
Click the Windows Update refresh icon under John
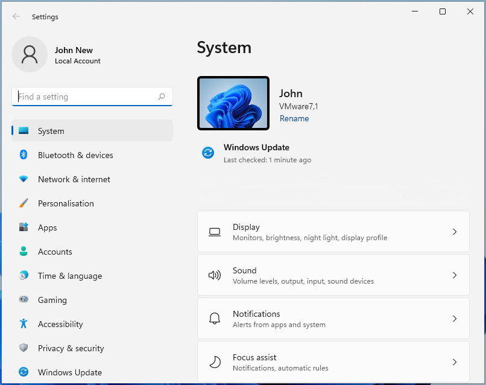click(208, 153)
